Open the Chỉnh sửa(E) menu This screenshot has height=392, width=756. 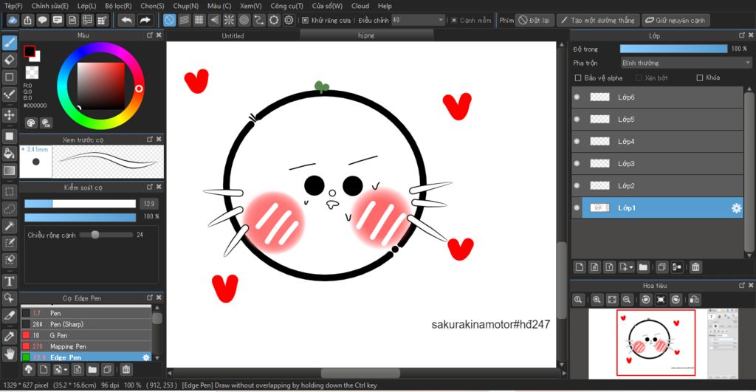click(x=49, y=6)
